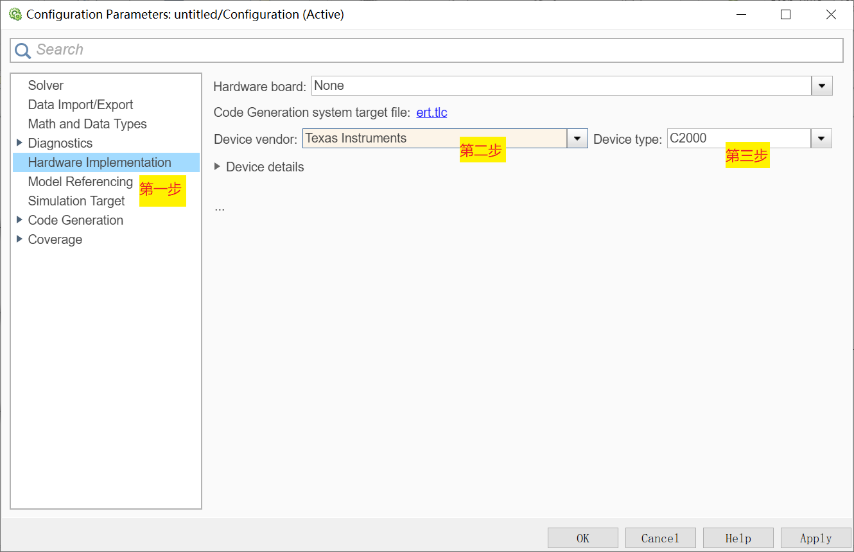This screenshot has height=552, width=854.
Task: Apply the configuration changes
Action: click(816, 539)
